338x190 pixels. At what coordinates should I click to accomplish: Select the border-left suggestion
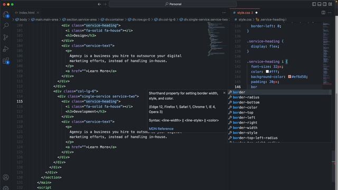(x=279, y=118)
